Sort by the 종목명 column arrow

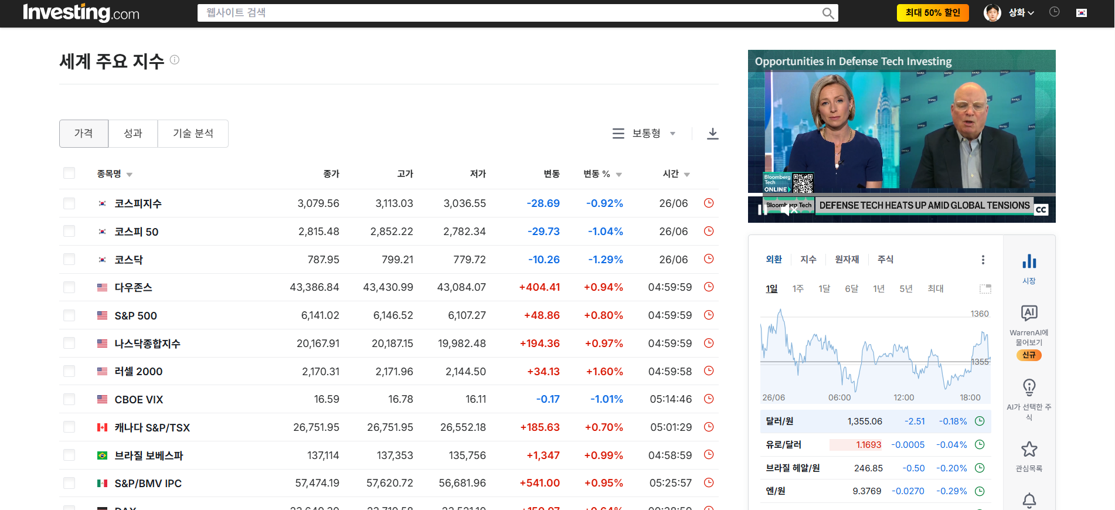[x=130, y=175]
